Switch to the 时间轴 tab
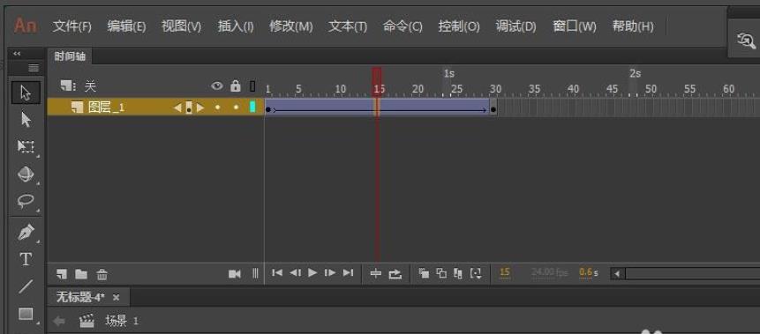Viewport: 760px width, 334px height. click(x=70, y=56)
